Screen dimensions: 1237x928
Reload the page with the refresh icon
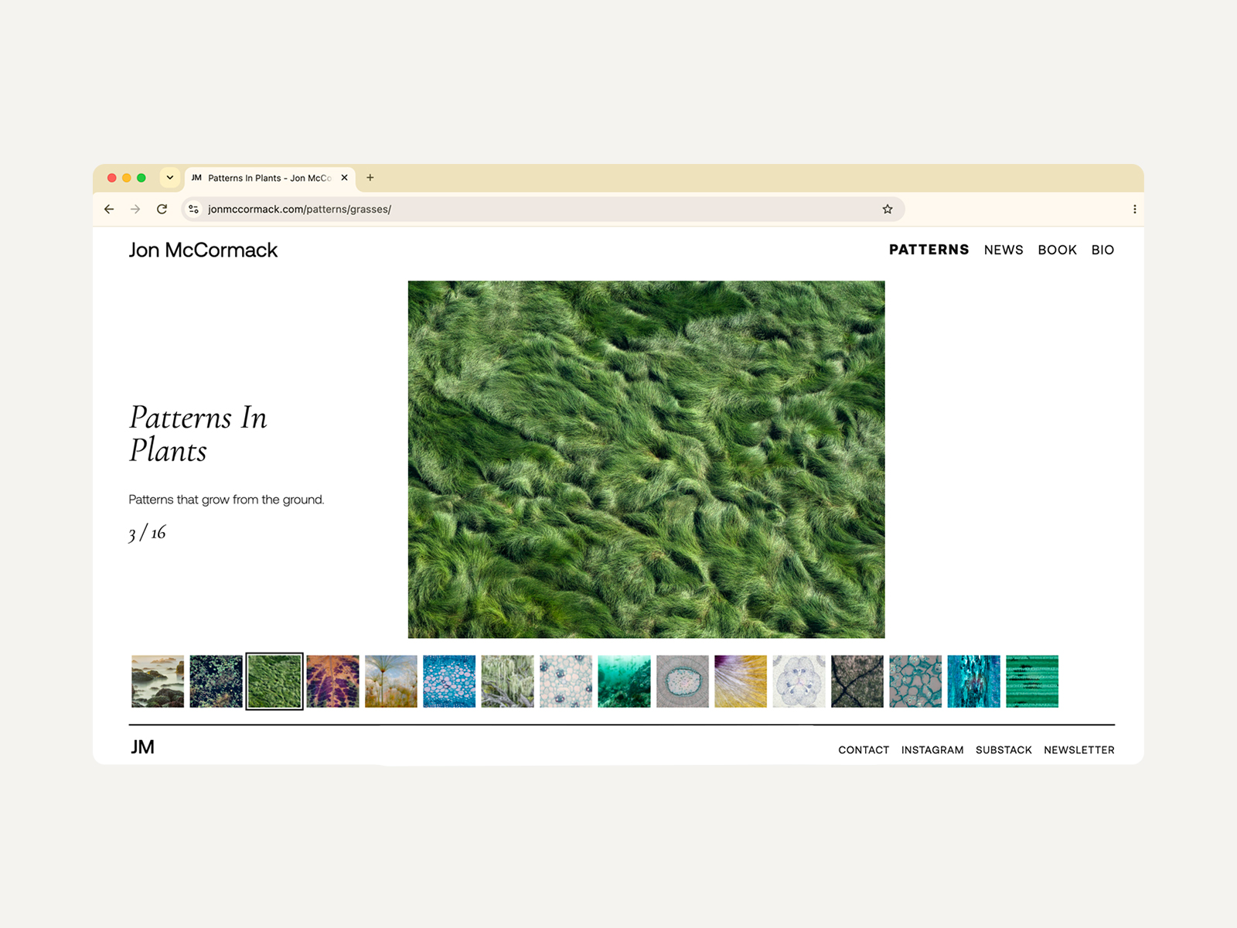click(162, 209)
